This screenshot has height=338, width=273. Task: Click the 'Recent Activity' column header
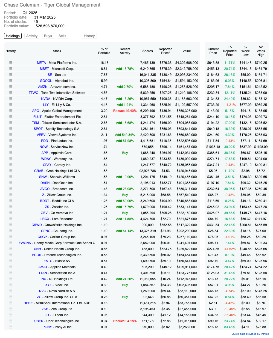tap(125, 51)
